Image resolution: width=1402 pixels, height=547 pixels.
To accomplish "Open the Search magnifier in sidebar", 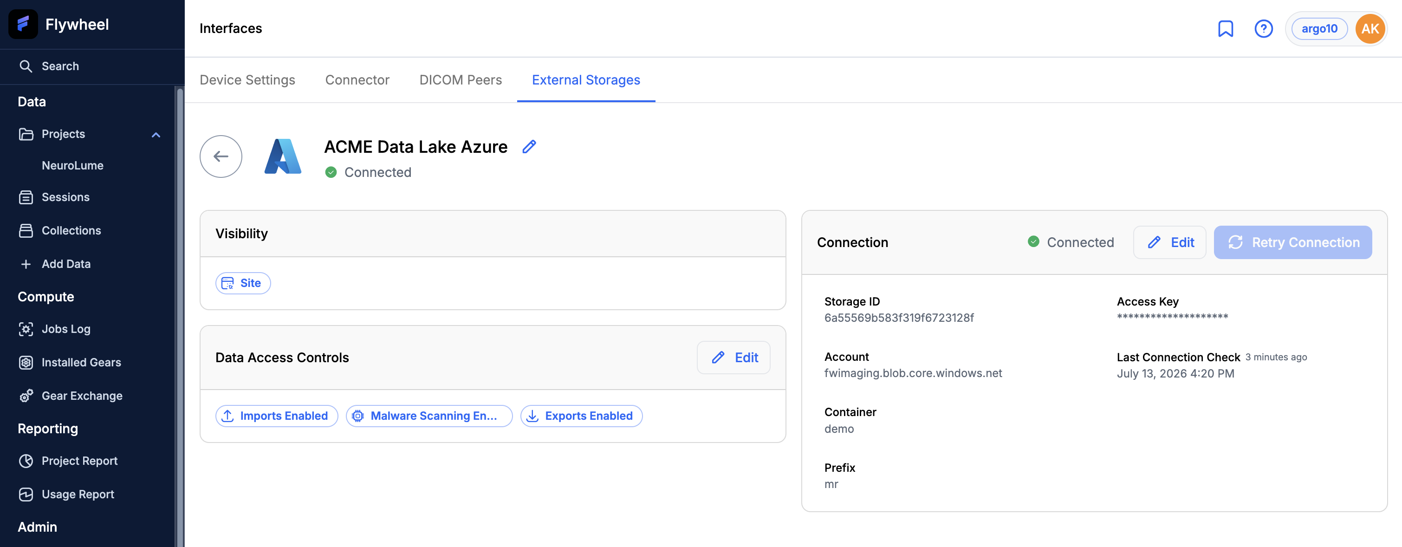I will tap(26, 66).
